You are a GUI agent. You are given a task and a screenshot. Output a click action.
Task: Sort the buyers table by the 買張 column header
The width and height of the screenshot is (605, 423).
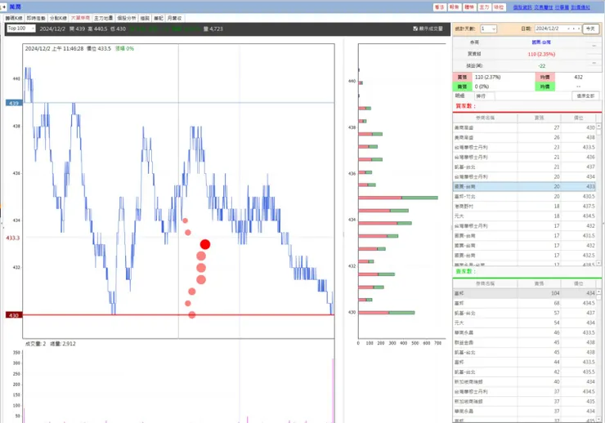click(539, 118)
